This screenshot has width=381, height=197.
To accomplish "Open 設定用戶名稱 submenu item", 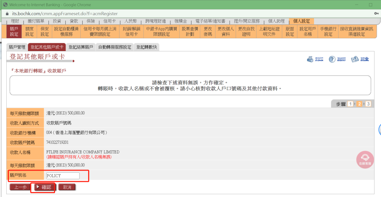I will coord(308,32).
